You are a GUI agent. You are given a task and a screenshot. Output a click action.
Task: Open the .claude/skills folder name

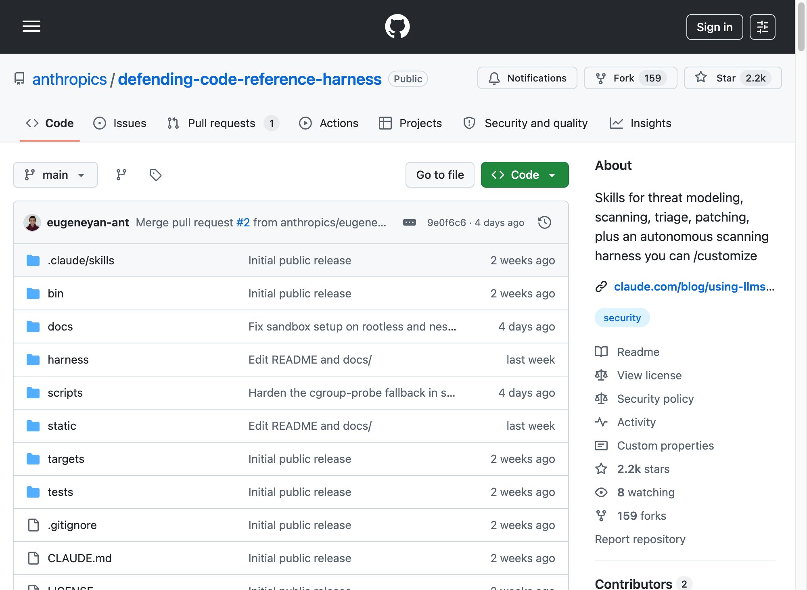click(81, 260)
